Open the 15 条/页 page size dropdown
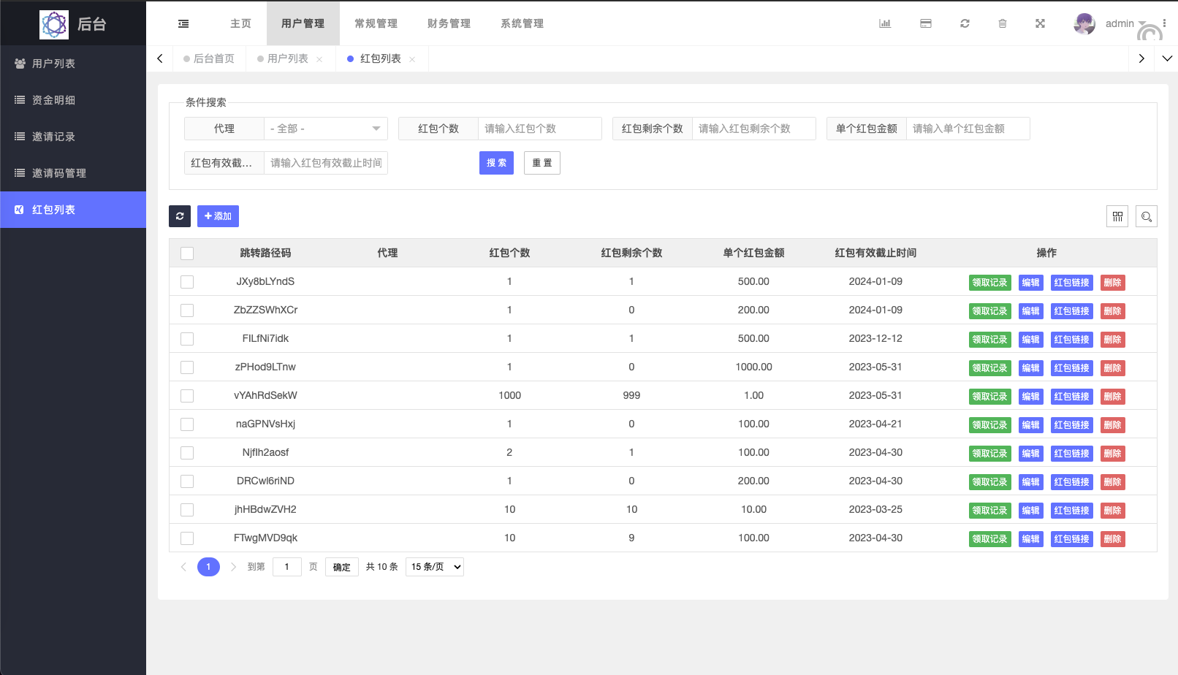Image resolution: width=1178 pixels, height=675 pixels. point(435,567)
